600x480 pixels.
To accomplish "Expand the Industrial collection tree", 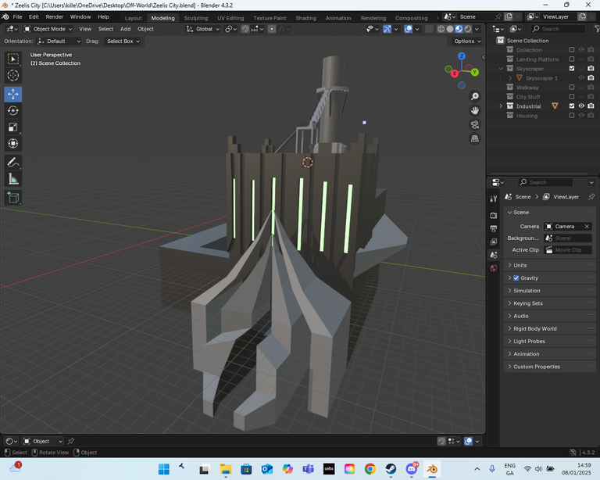I will [501, 106].
